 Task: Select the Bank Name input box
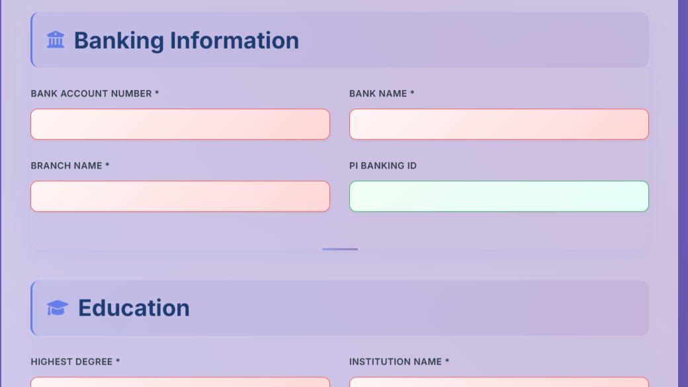pyautogui.click(x=499, y=124)
